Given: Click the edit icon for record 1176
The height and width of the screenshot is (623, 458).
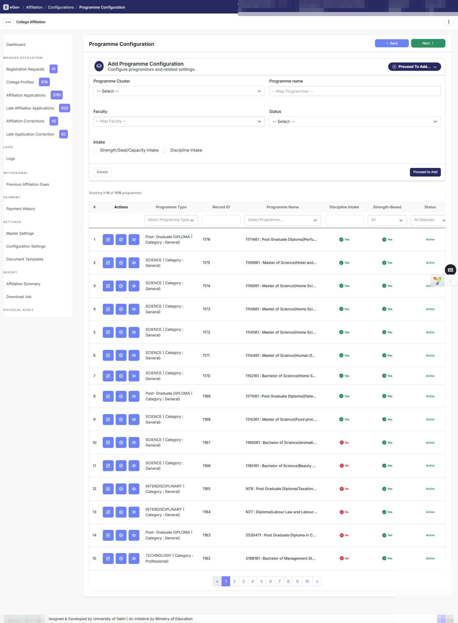Looking at the screenshot, I should pos(108,240).
